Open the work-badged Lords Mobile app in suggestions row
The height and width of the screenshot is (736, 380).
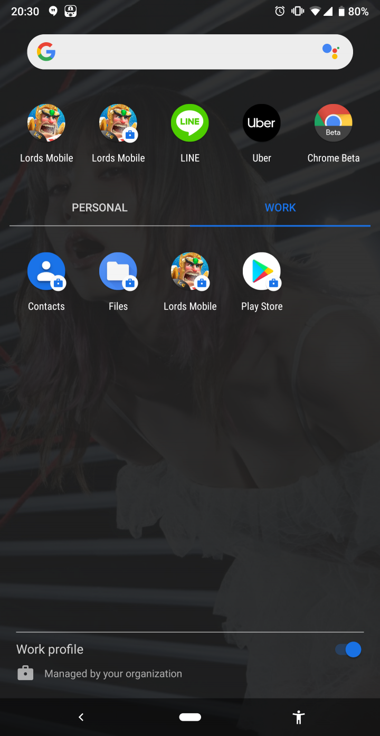click(x=118, y=123)
